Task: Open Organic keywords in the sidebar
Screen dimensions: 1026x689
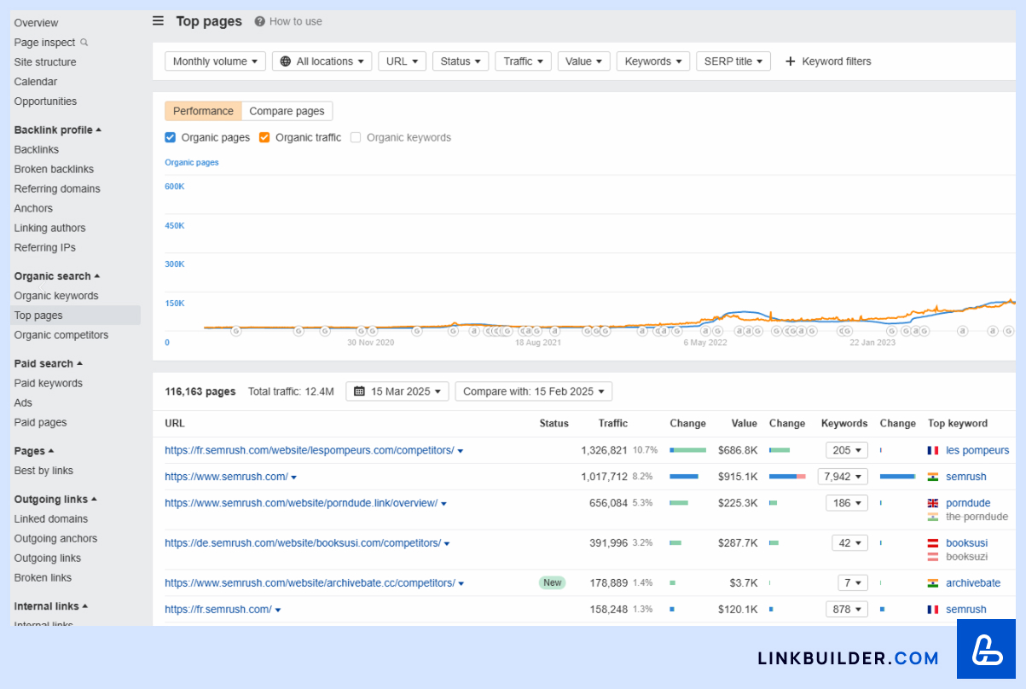Action: 56,296
